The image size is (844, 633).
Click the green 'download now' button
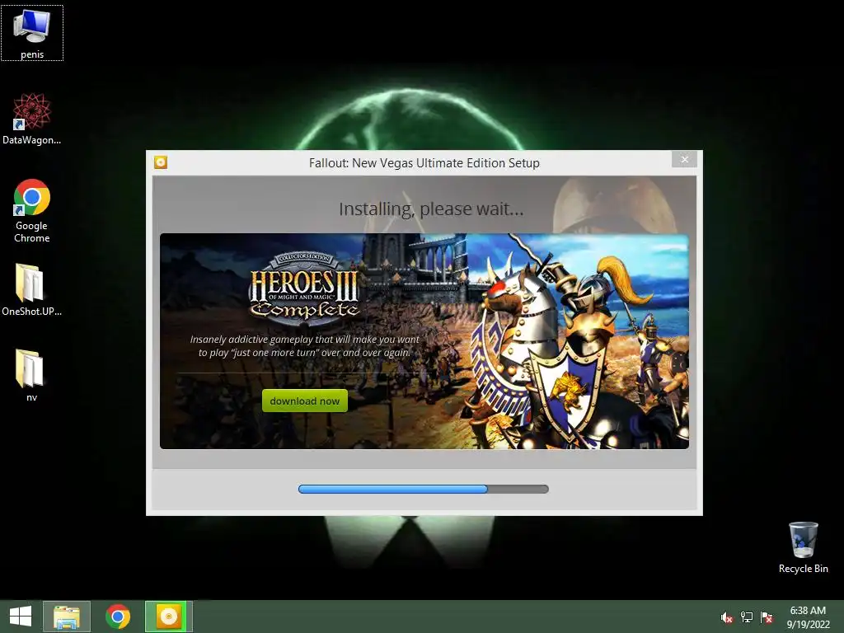305,401
